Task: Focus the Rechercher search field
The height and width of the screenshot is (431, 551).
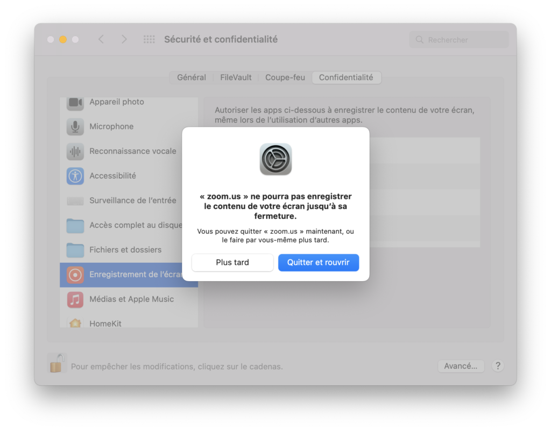Action: 459,40
